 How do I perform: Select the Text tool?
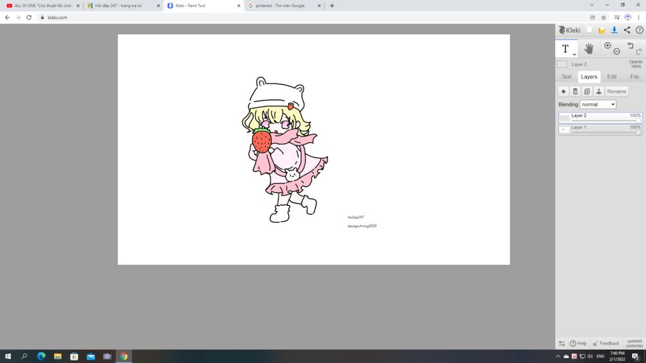click(566, 49)
